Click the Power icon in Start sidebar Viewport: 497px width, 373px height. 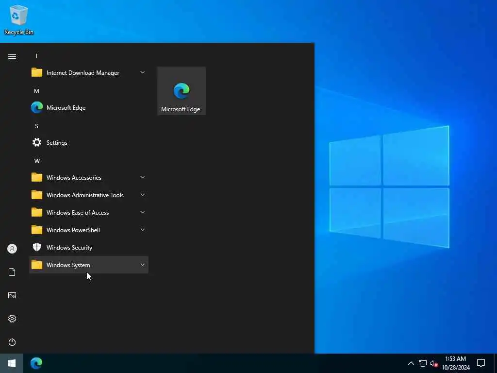pyautogui.click(x=12, y=342)
